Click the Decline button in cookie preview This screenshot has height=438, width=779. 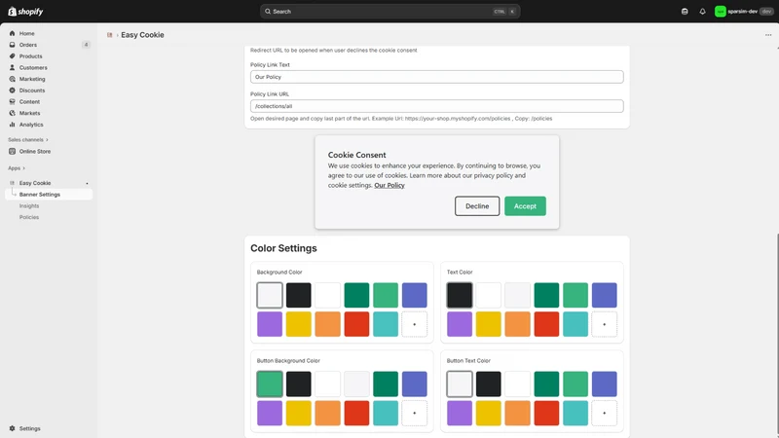[x=477, y=206]
